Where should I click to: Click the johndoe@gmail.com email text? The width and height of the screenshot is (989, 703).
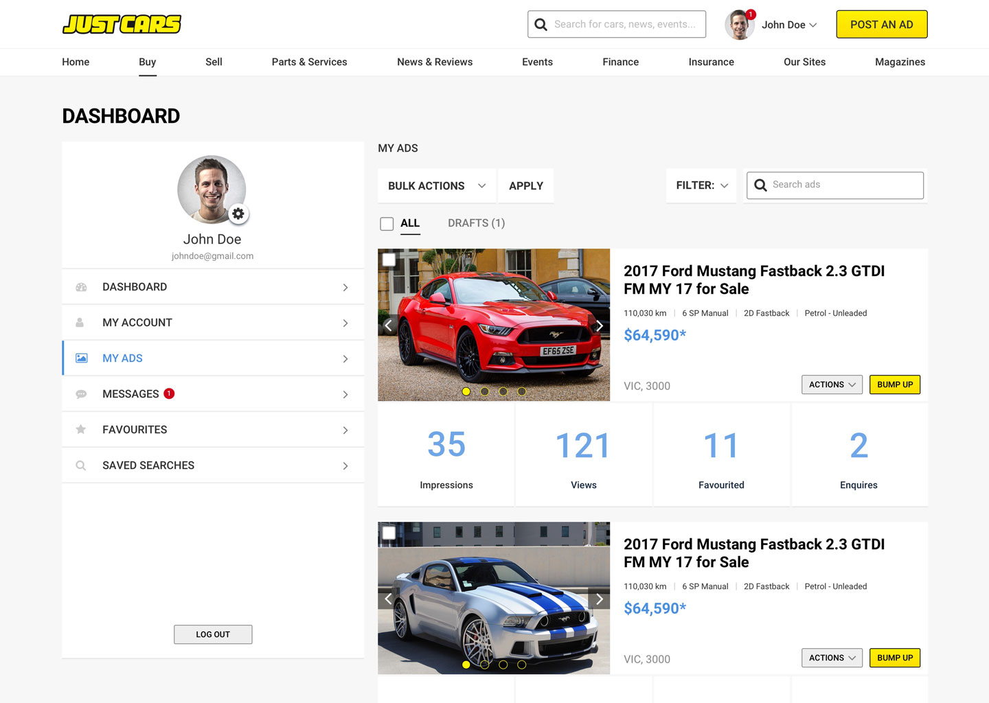[212, 256]
